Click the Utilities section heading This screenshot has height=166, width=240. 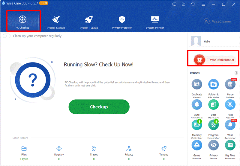(195, 73)
